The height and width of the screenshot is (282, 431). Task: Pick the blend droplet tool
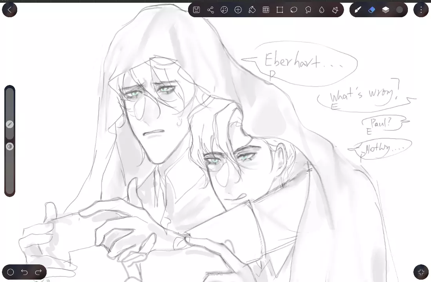[322, 10]
